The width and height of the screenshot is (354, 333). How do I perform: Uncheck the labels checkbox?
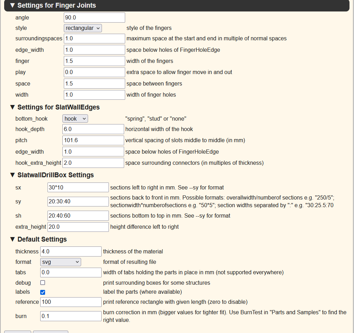(43, 292)
